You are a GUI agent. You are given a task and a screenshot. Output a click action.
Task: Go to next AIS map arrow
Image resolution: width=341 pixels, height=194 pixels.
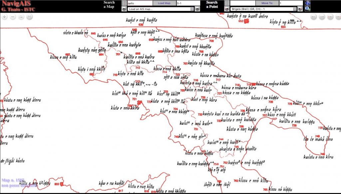click(197, 9)
